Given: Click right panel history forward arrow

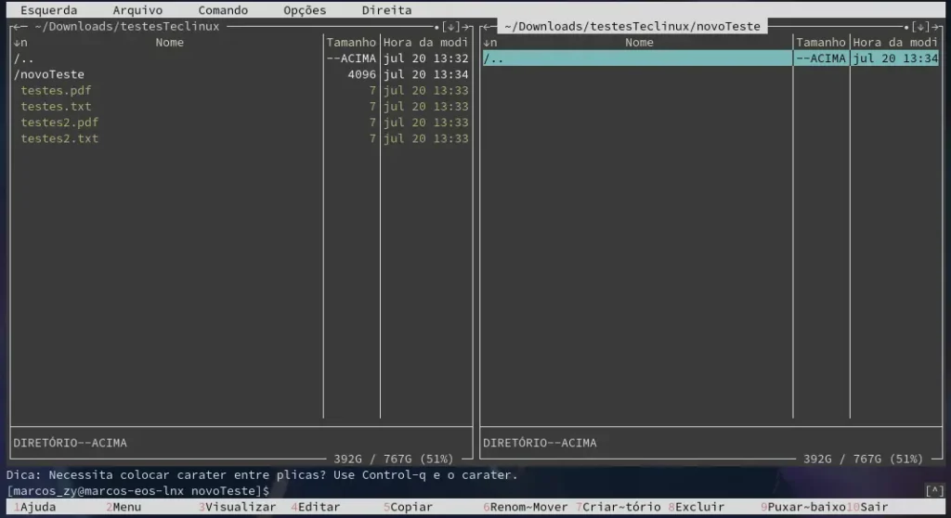Looking at the screenshot, I should (936, 27).
